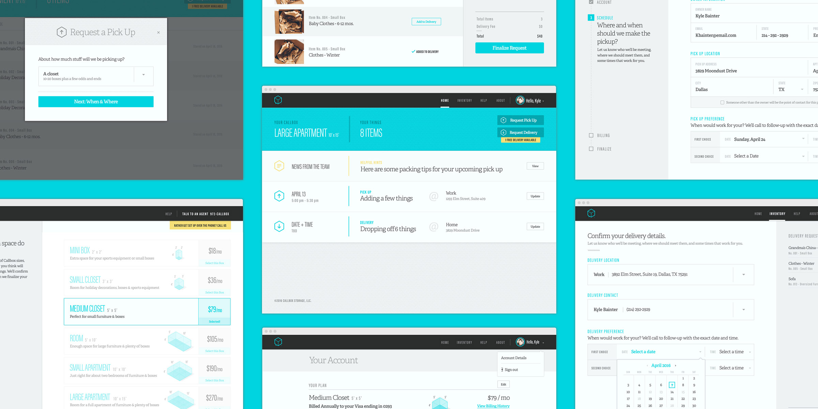Click the delivery drop-off icon
The image size is (818, 409).
tap(278, 226)
